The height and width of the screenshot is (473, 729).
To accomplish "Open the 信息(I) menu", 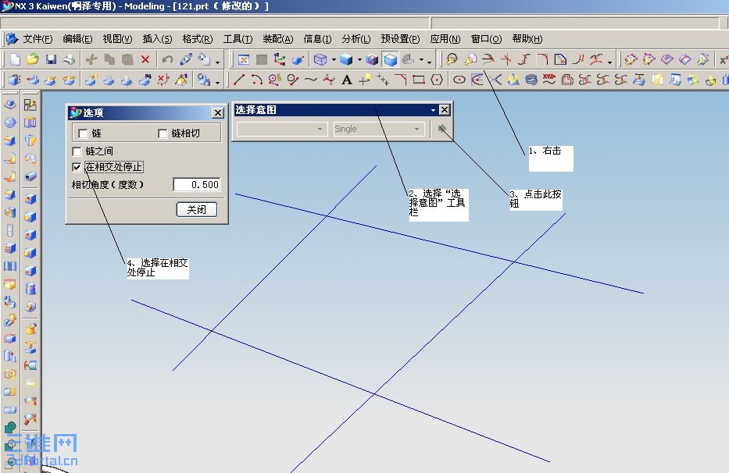I will pyautogui.click(x=317, y=39).
